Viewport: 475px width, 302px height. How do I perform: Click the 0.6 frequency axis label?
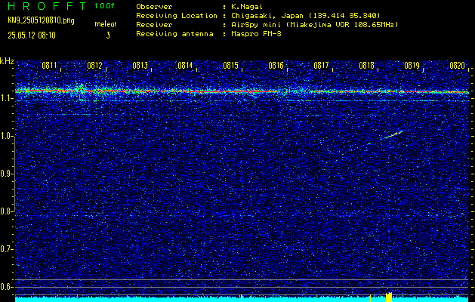pyautogui.click(x=7, y=287)
